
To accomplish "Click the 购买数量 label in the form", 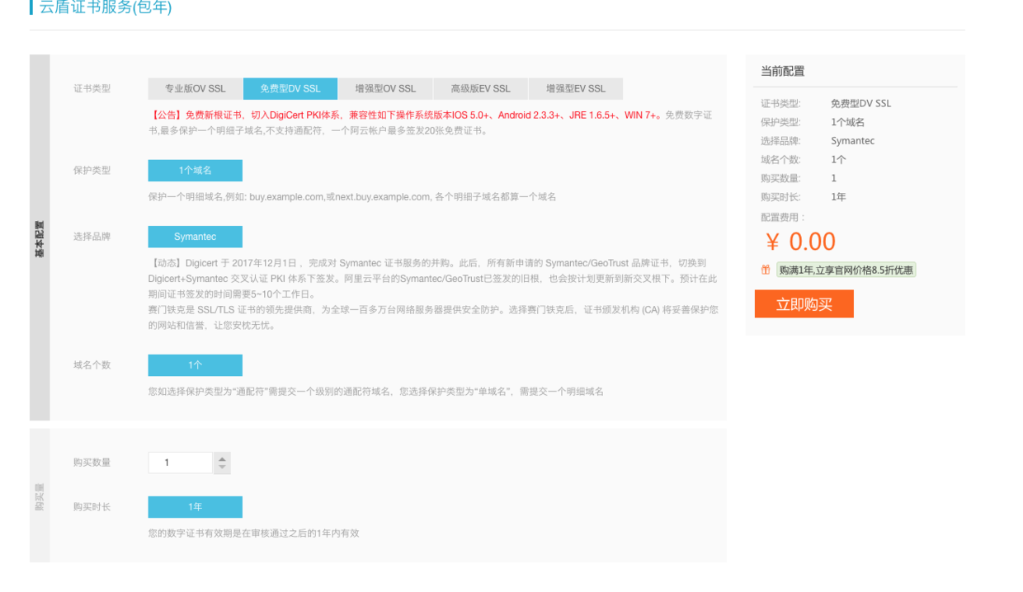I will (92, 463).
